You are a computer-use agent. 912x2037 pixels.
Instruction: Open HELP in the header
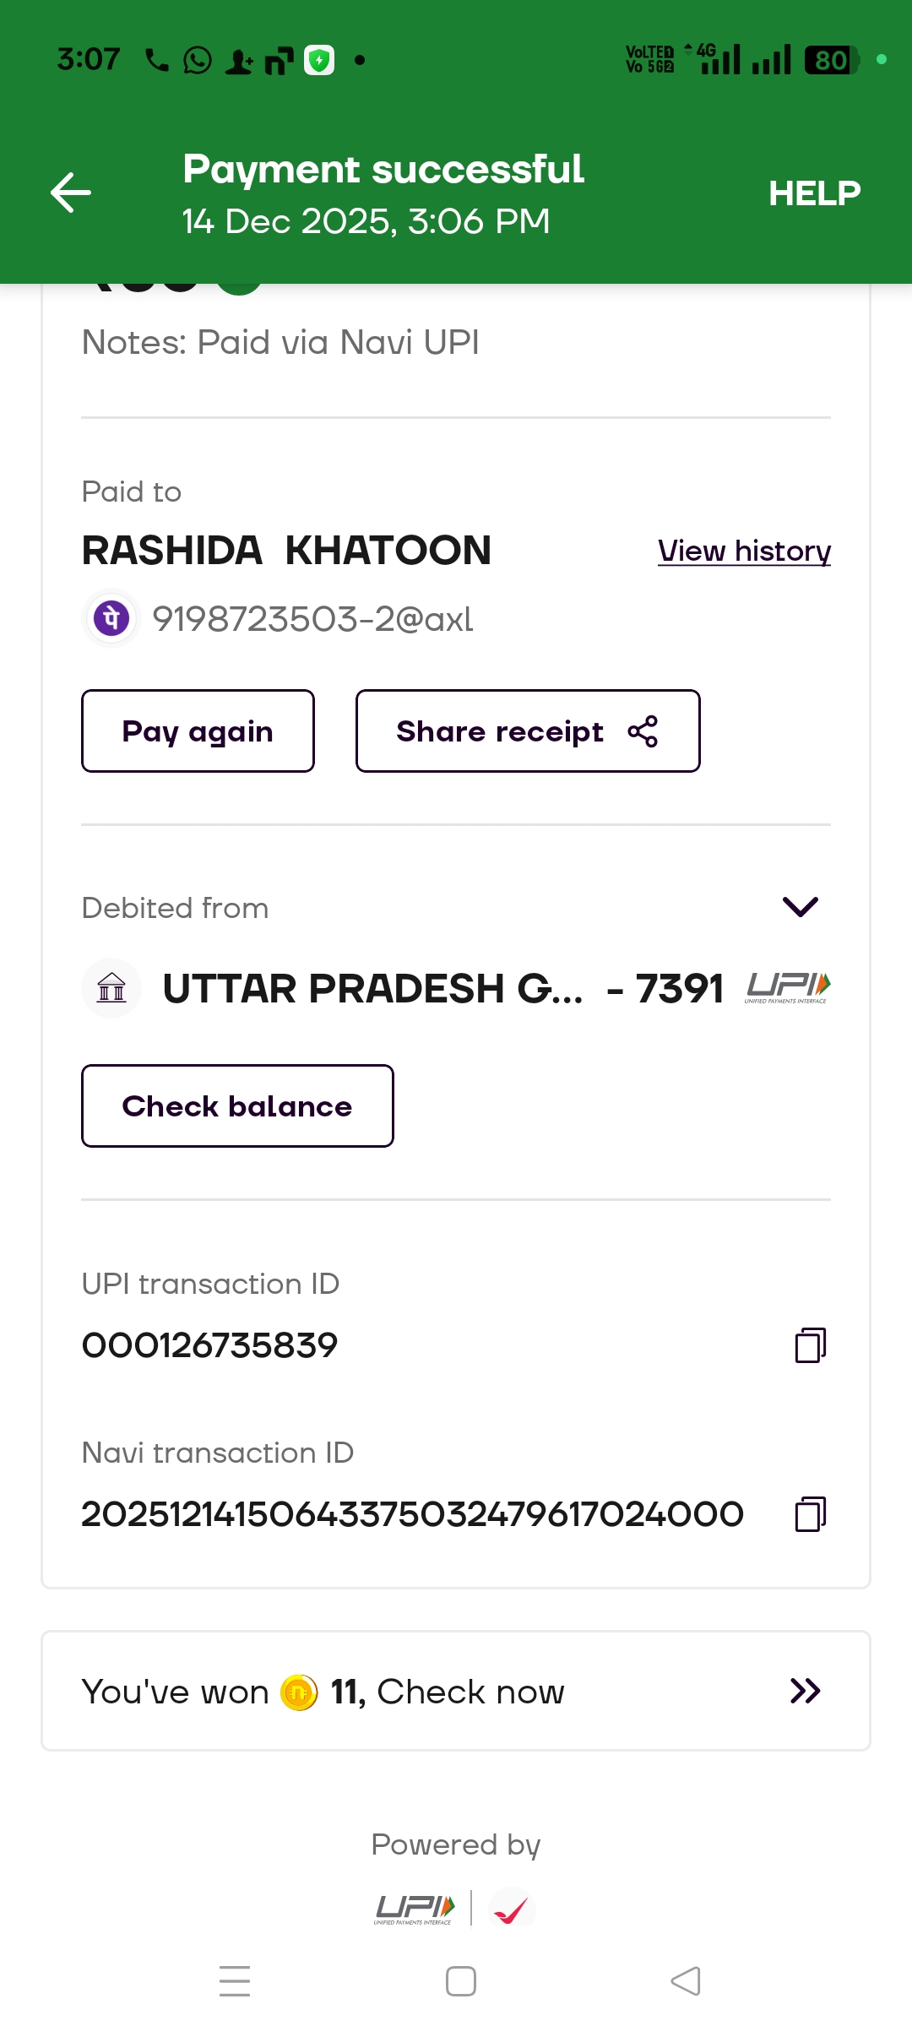tap(814, 193)
